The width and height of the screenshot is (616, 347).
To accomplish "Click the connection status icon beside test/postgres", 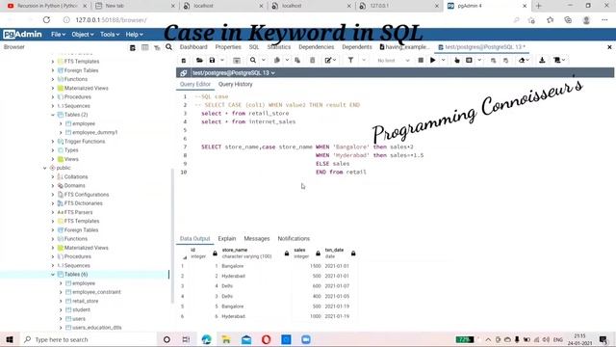I will click(x=184, y=73).
